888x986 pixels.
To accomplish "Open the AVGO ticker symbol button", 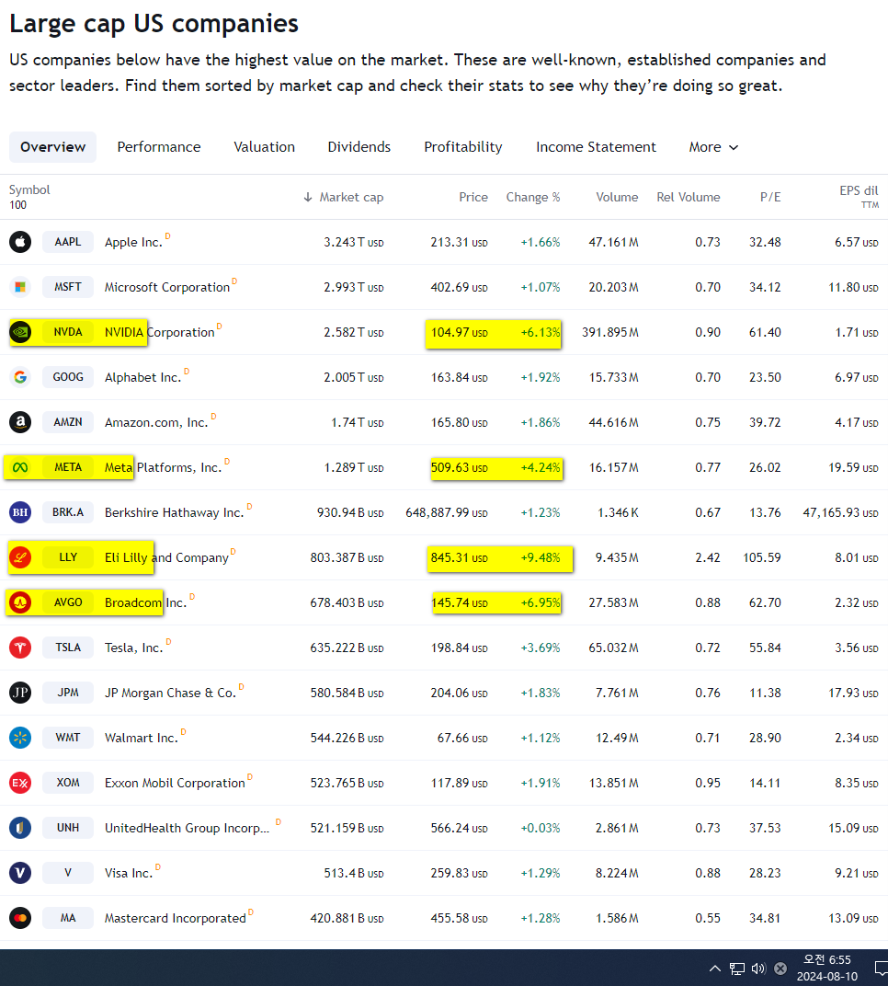I will click(68, 602).
